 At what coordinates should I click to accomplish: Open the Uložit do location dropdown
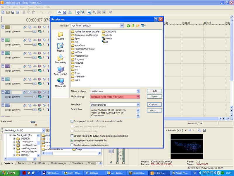[x=122, y=26]
